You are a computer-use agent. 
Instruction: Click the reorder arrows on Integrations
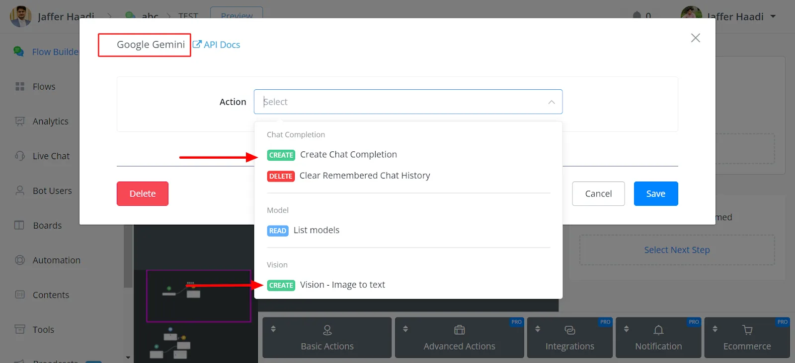[x=538, y=329]
